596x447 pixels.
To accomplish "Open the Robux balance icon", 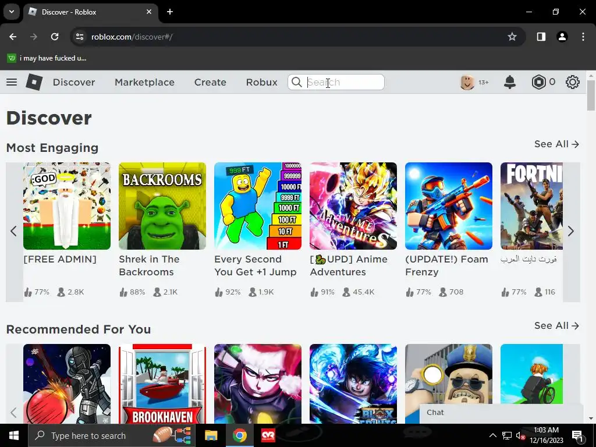I will [x=538, y=82].
